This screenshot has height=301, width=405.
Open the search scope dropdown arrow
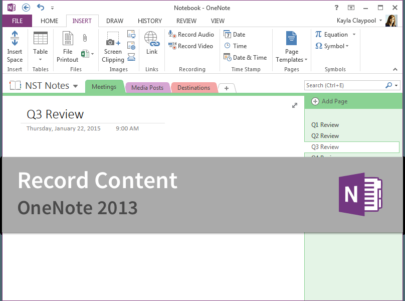[x=396, y=85]
